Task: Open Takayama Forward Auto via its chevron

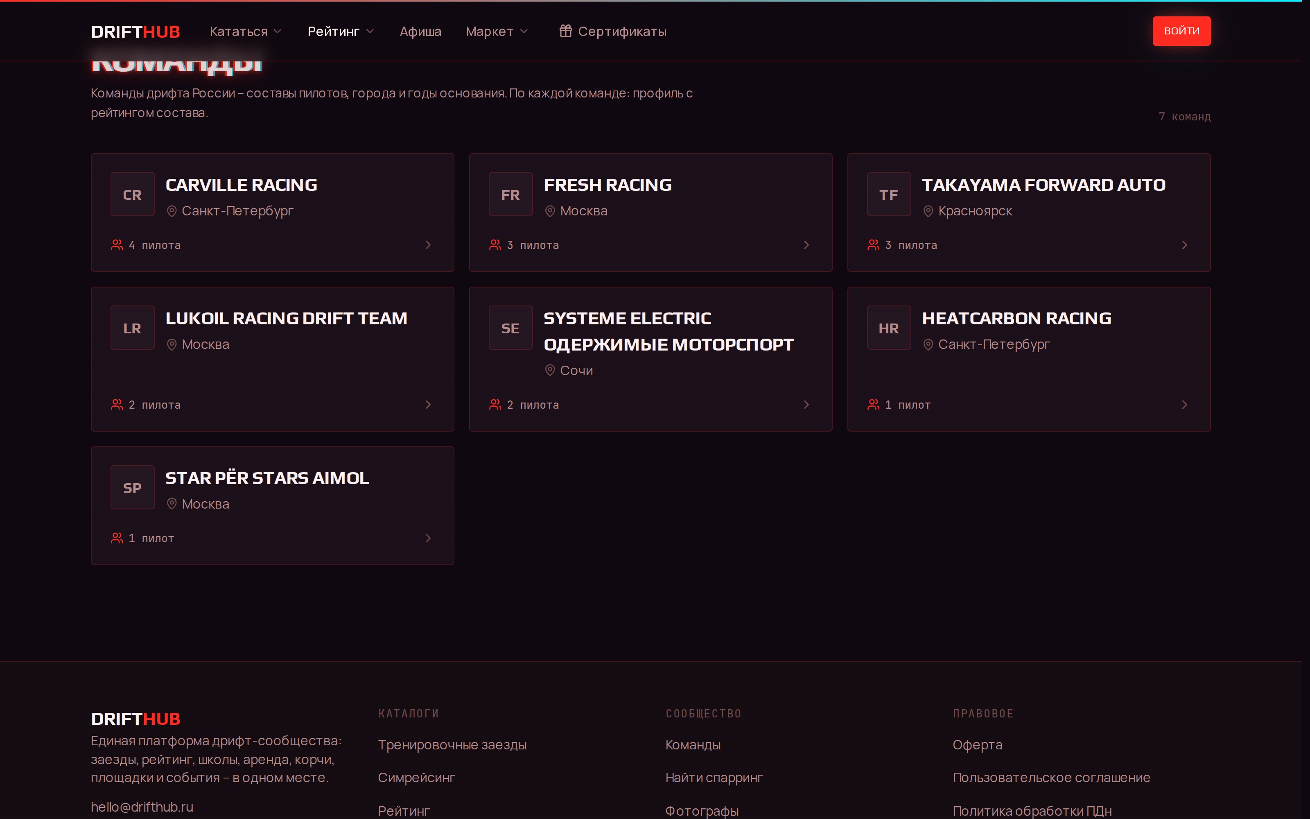Action: [1184, 245]
